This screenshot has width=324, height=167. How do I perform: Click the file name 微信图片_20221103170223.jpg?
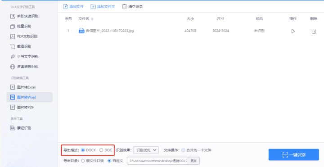click(110, 31)
